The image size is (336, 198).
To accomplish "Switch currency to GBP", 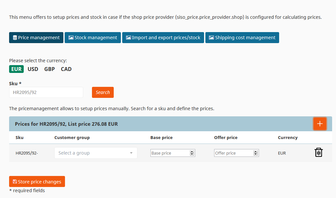I will click(49, 69).
